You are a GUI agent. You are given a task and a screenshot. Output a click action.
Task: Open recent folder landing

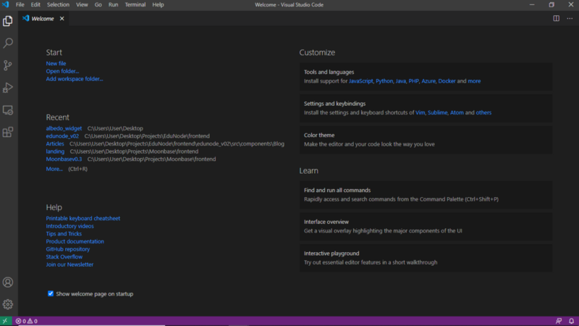coord(55,151)
